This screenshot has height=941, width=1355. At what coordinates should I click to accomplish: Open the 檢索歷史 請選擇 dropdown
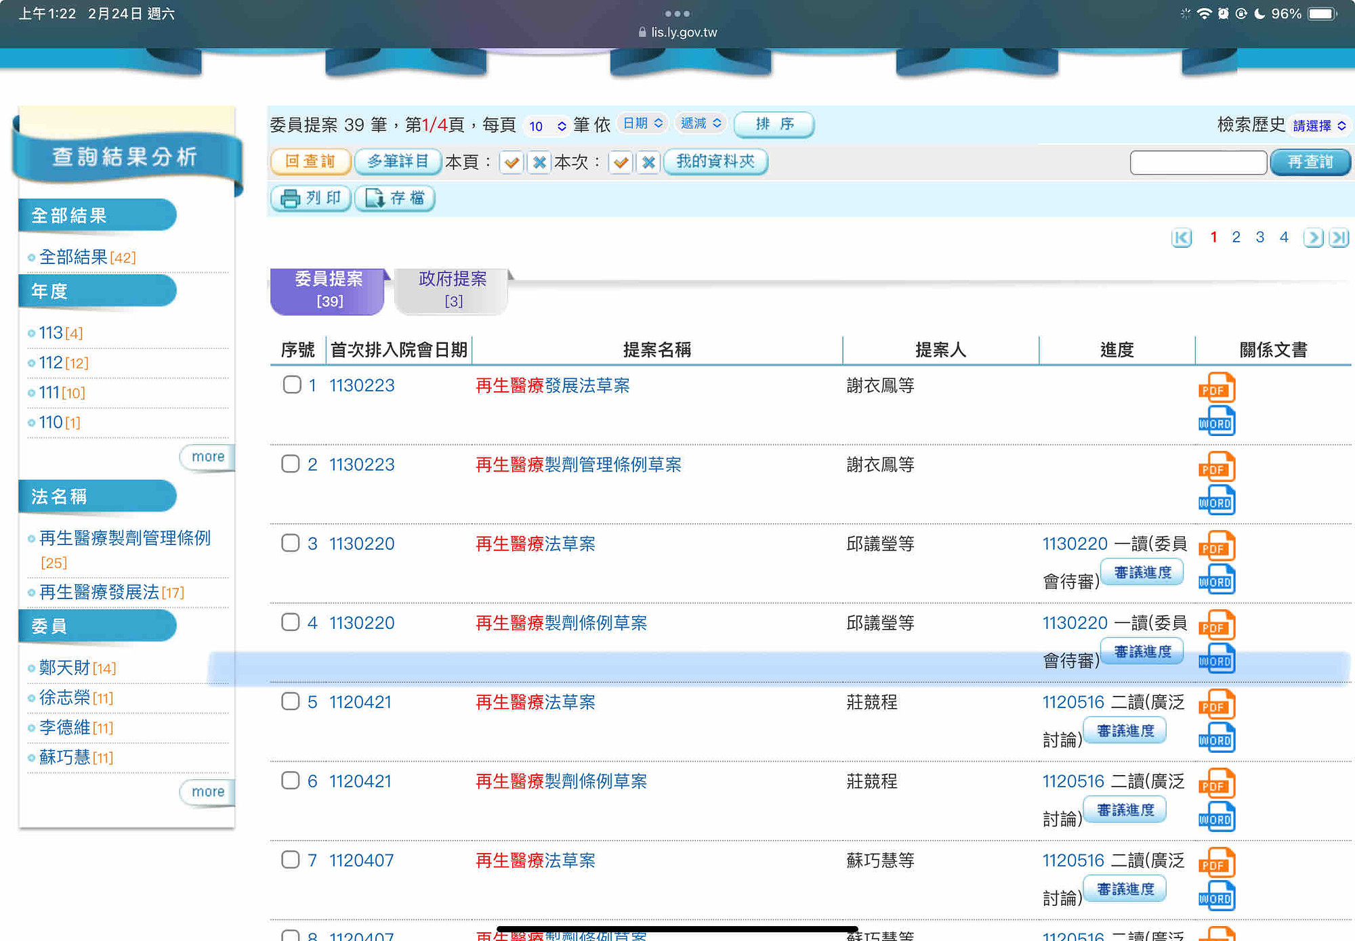coord(1319,126)
